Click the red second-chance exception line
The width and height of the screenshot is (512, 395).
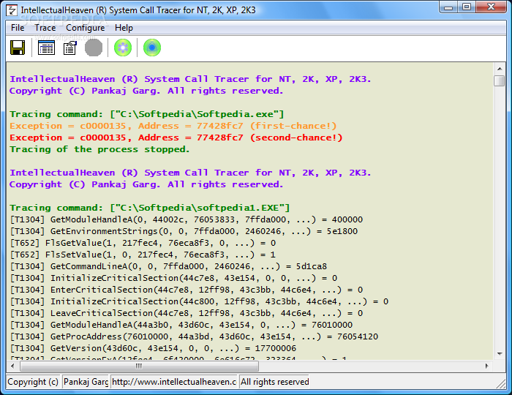(176, 138)
